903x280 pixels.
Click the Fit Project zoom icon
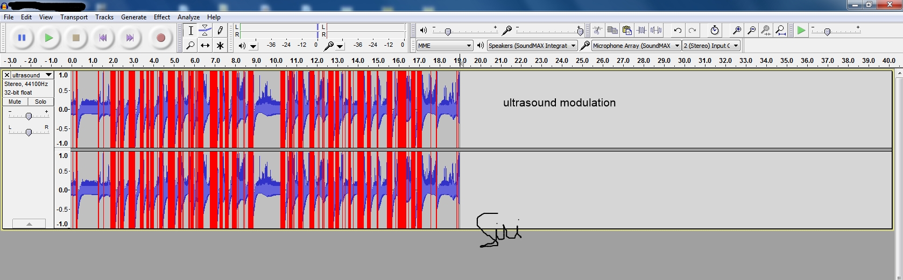pyautogui.click(x=780, y=30)
